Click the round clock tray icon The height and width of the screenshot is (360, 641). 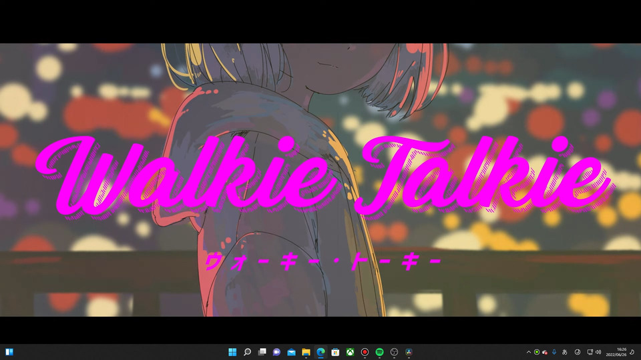pyautogui.click(x=577, y=352)
